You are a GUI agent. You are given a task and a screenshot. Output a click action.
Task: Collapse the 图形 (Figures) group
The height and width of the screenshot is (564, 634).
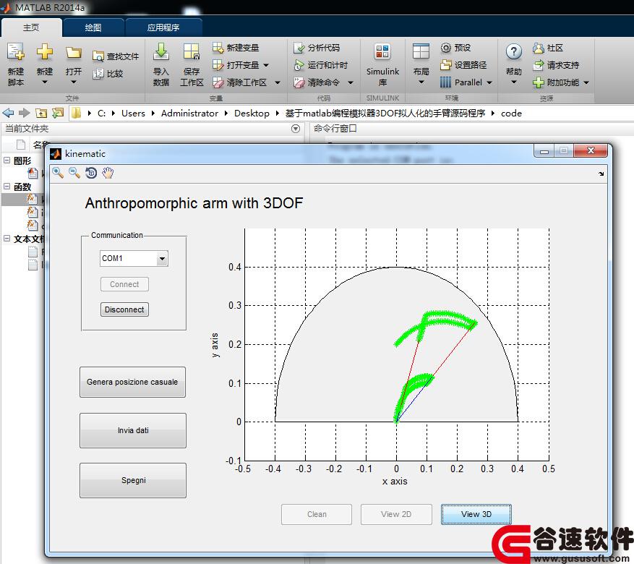(x=7, y=160)
